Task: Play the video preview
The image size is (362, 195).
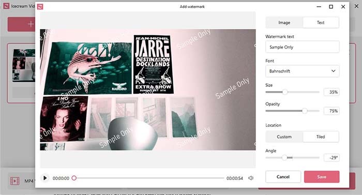Action: pyautogui.click(x=45, y=178)
